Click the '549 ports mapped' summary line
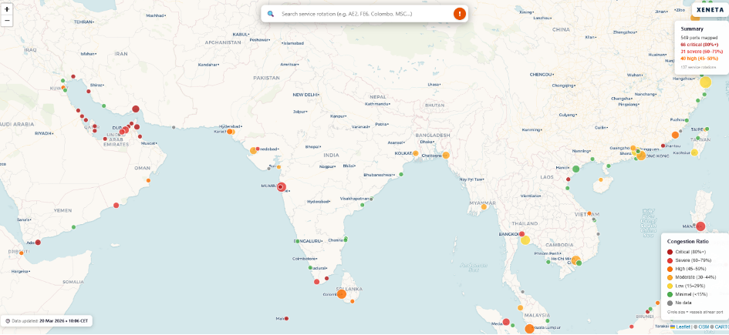The image size is (729, 335). pos(697,38)
